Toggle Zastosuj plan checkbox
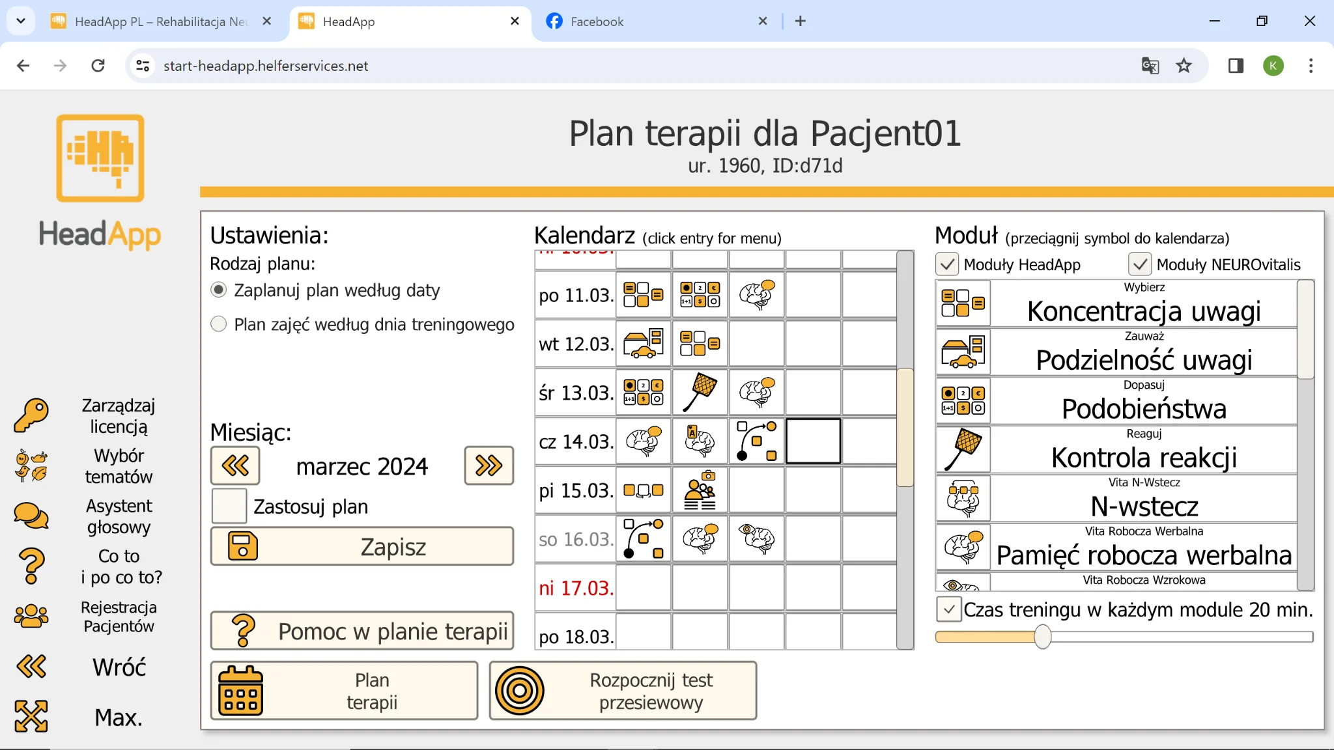This screenshot has width=1334, height=750. tap(229, 506)
